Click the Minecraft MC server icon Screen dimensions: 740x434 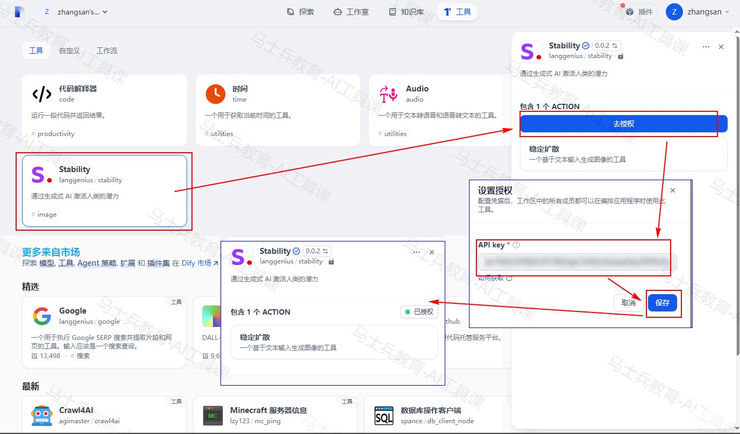point(213,416)
